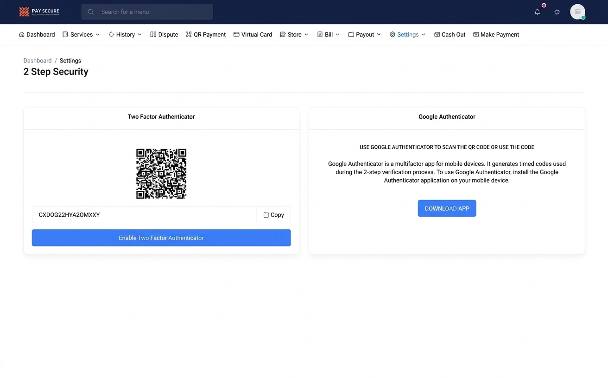Viewport: 608px width, 378px height.
Task: Expand the Settings dropdown
Action: click(x=407, y=34)
